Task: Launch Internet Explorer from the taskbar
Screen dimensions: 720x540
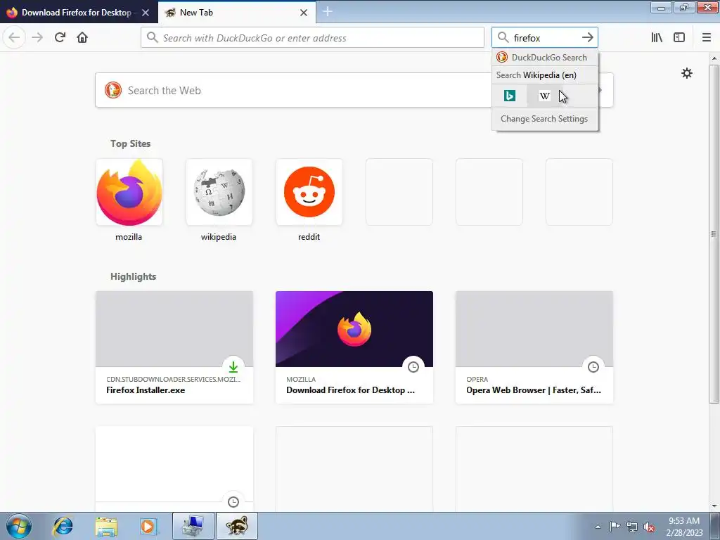Action: (x=63, y=526)
